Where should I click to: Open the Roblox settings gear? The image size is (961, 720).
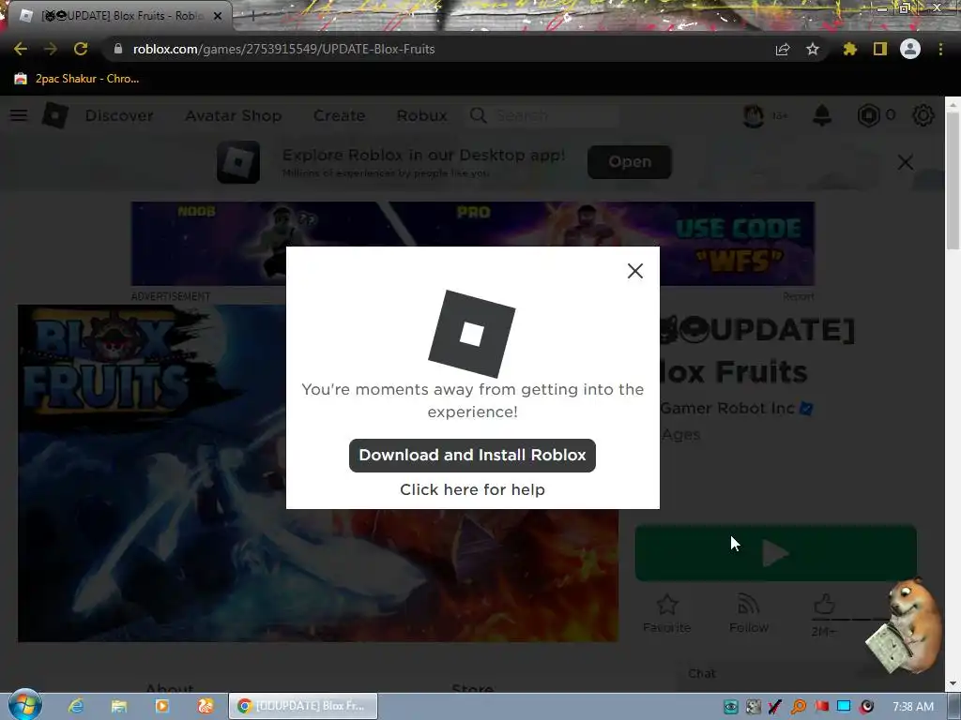[x=923, y=115]
